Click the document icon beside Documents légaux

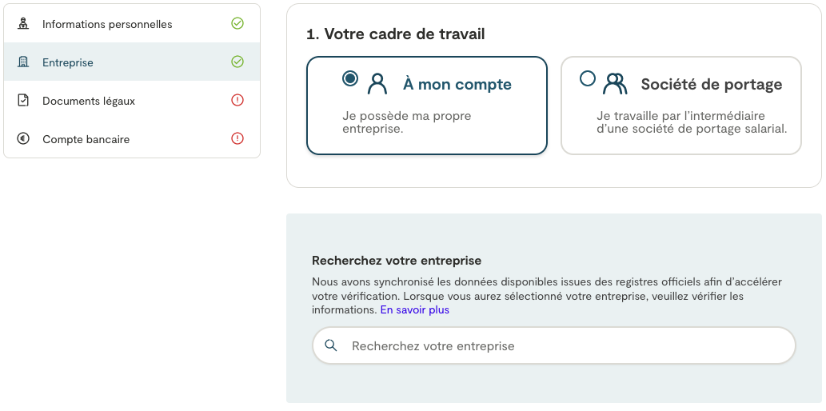click(x=23, y=101)
